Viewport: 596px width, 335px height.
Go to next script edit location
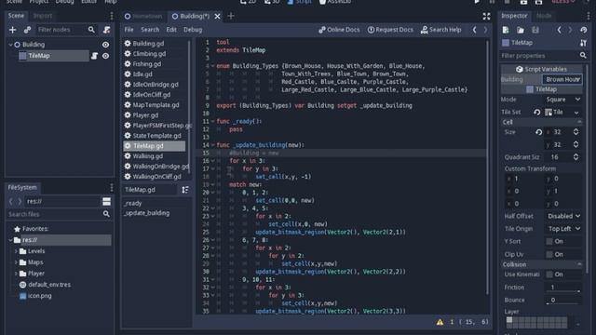(x=485, y=30)
